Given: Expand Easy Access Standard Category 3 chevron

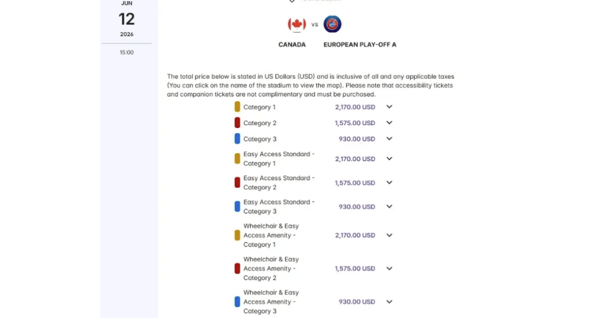Looking at the screenshot, I should pos(389,207).
